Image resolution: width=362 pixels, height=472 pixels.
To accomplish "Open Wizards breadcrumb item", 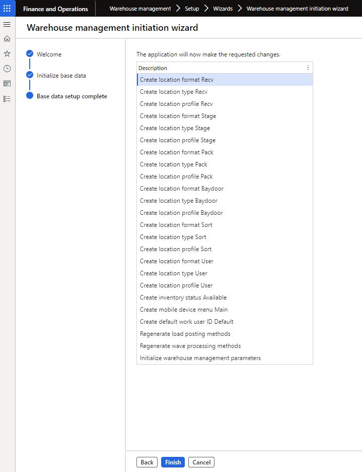I will click(x=223, y=9).
